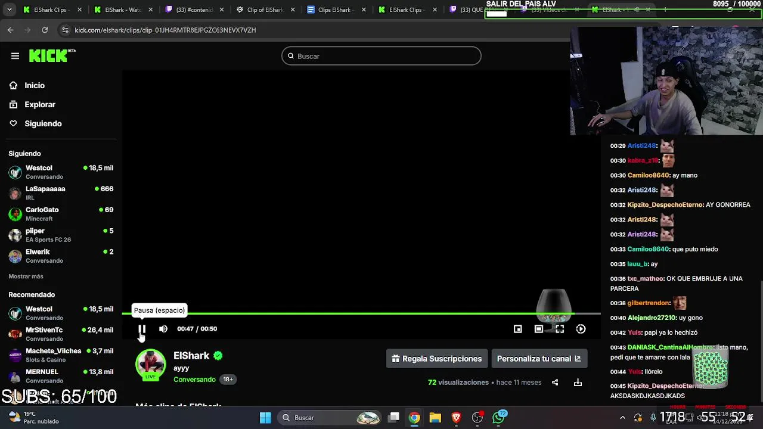
Task: Click Personaliza tu canal button
Action: (x=539, y=359)
